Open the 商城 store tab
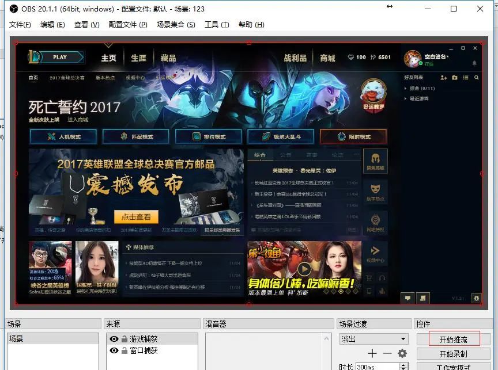The height and width of the screenshot is (370, 498). point(327,58)
